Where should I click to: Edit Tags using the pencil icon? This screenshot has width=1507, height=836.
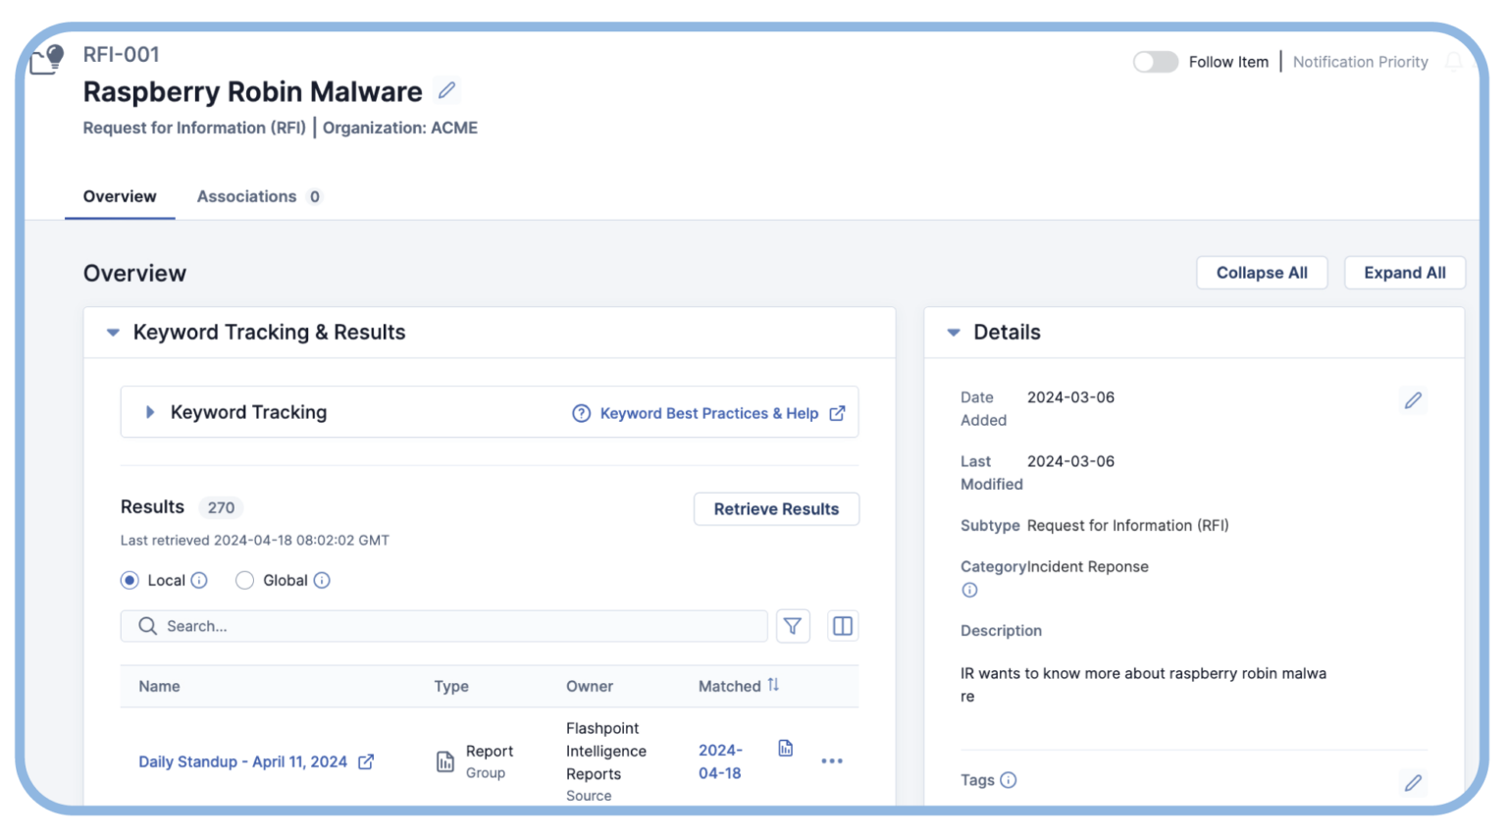[x=1413, y=782]
